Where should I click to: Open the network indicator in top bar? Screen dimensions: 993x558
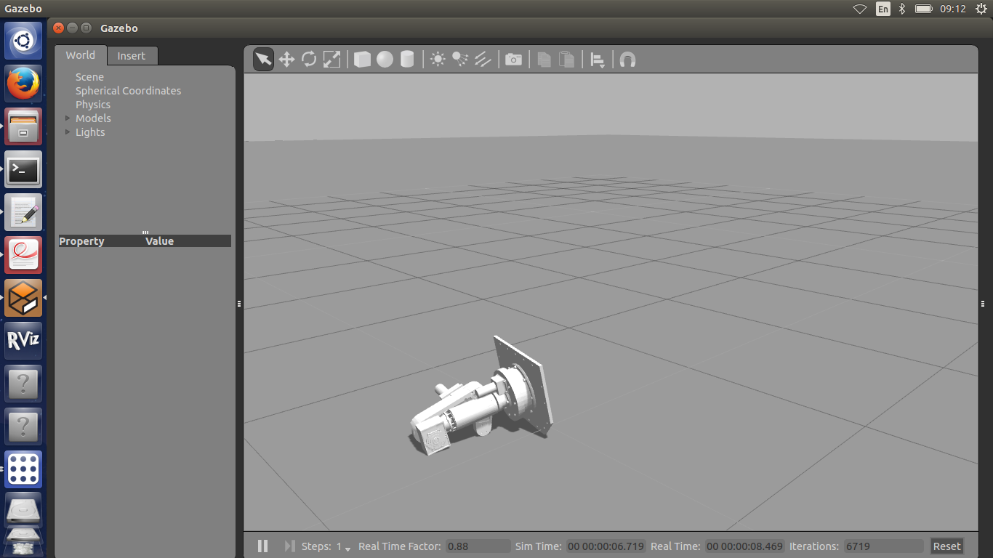pos(860,9)
